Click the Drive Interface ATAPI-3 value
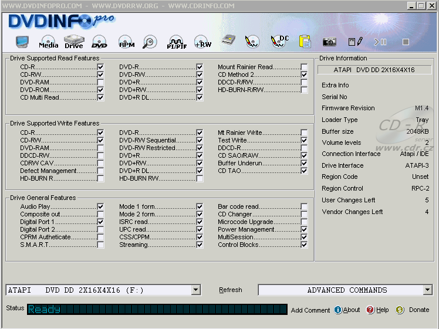 (x=417, y=165)
